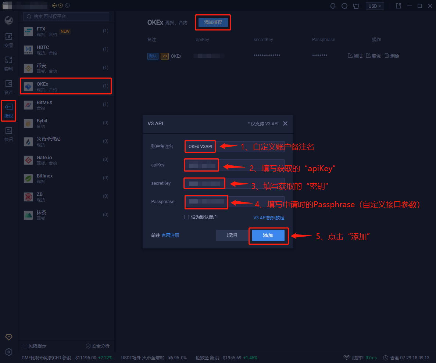This screenshot has width=436, height=363.
Task: Click the layout window icon in title bar
Action: tap(399, 6)
